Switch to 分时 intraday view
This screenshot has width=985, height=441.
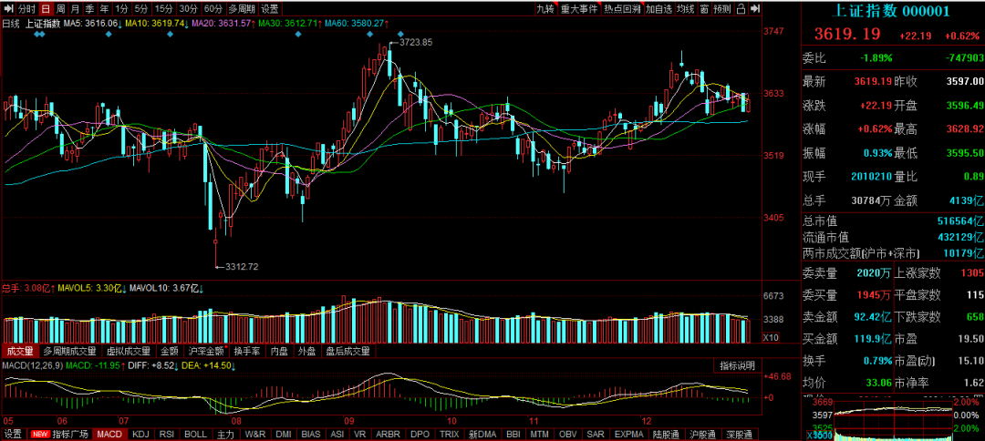26,9
